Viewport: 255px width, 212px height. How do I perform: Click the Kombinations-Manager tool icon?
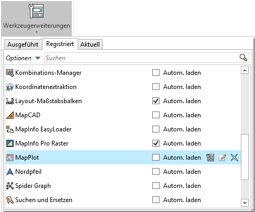coord(10,73)
